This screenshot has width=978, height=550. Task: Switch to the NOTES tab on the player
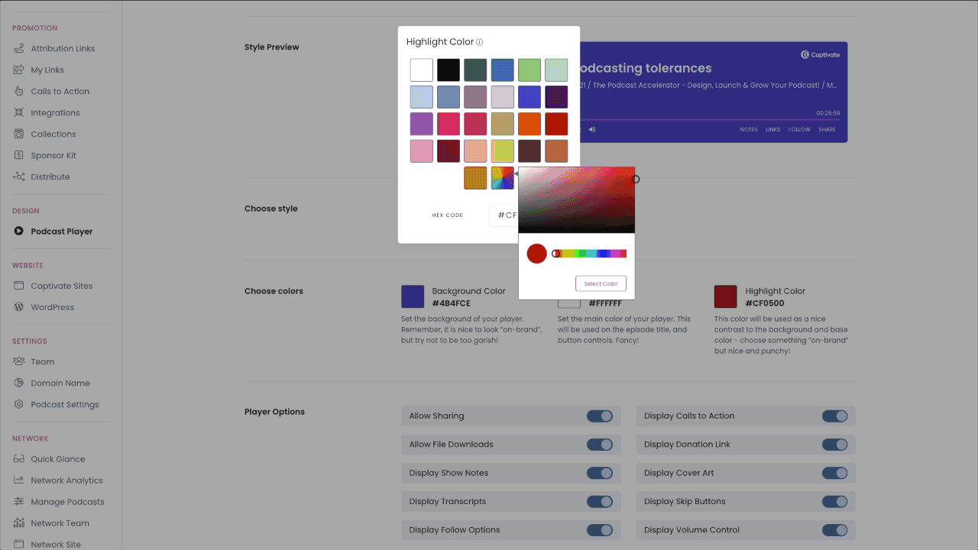point(749,129)
